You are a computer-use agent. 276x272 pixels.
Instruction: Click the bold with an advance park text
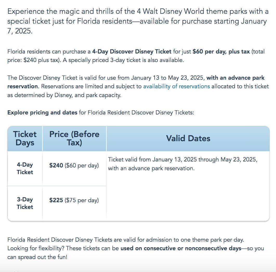point(235,78)
